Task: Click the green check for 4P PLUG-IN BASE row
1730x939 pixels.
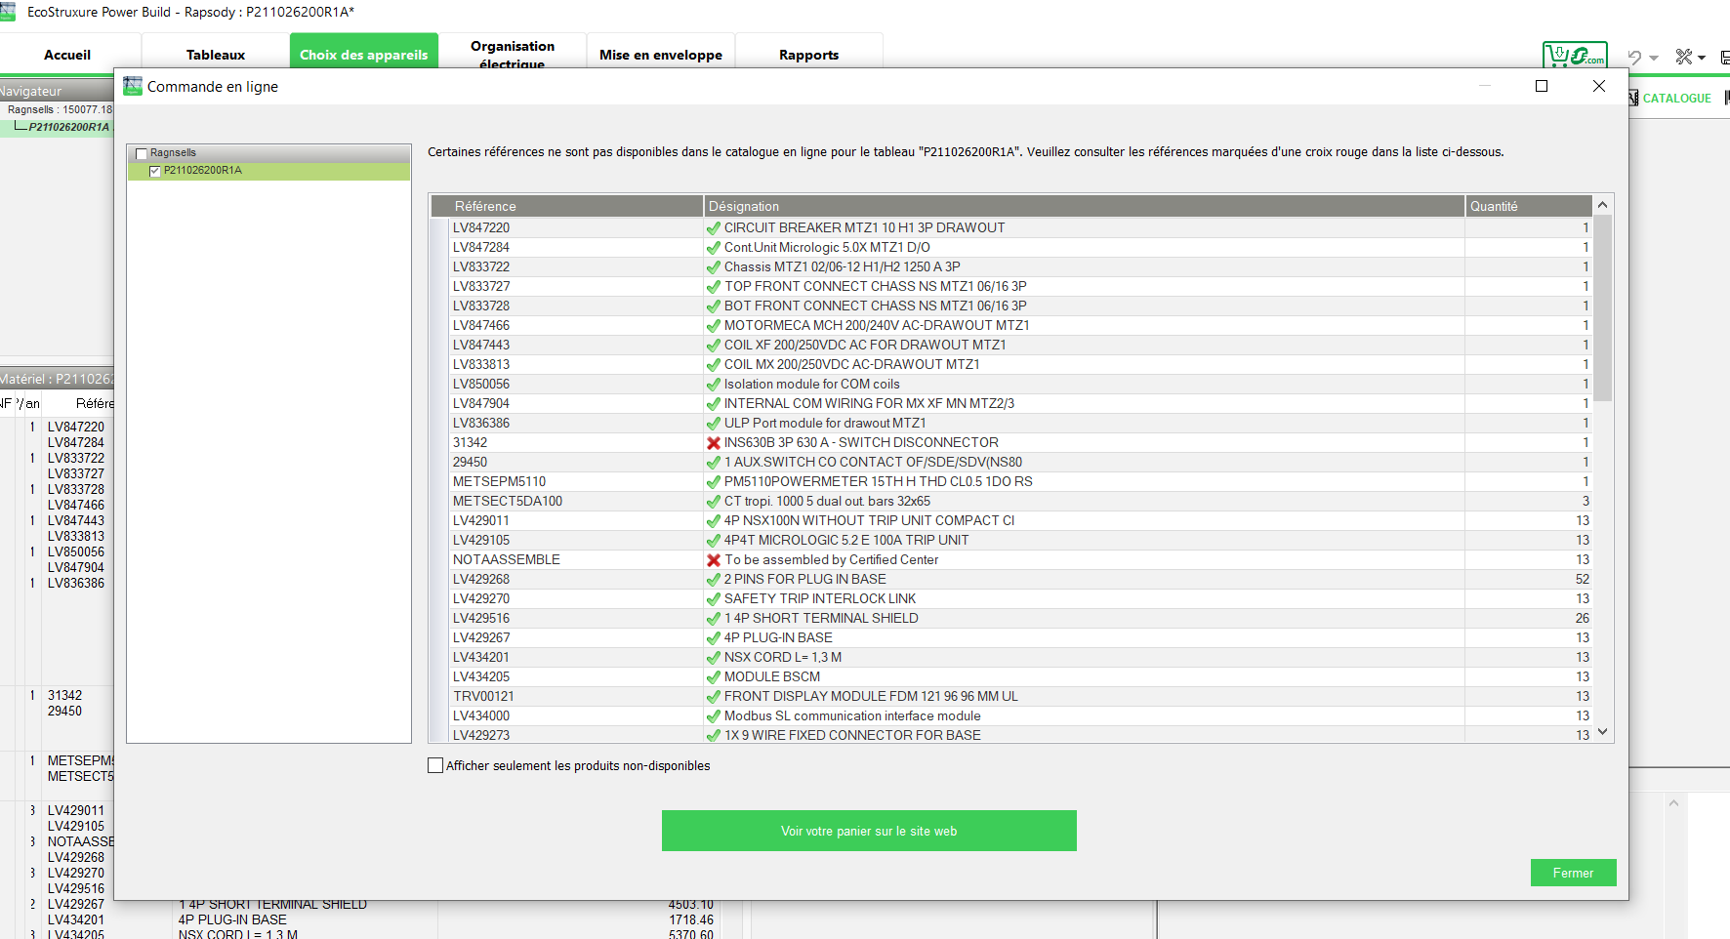Action: (714, 637)
